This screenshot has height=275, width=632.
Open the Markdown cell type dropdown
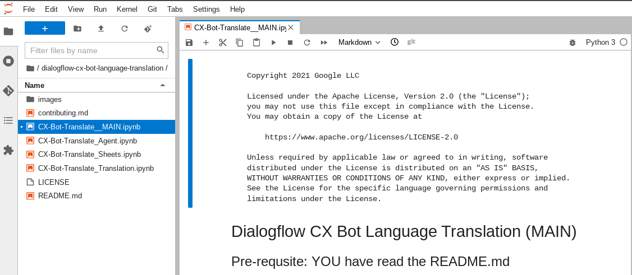pos(359,42)
